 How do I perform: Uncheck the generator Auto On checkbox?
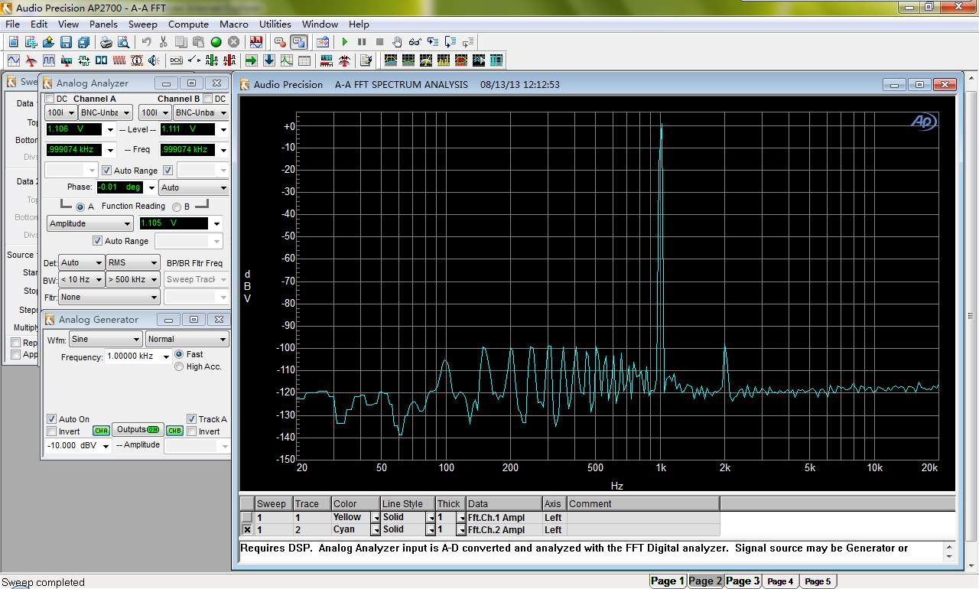tap(51, 419)
